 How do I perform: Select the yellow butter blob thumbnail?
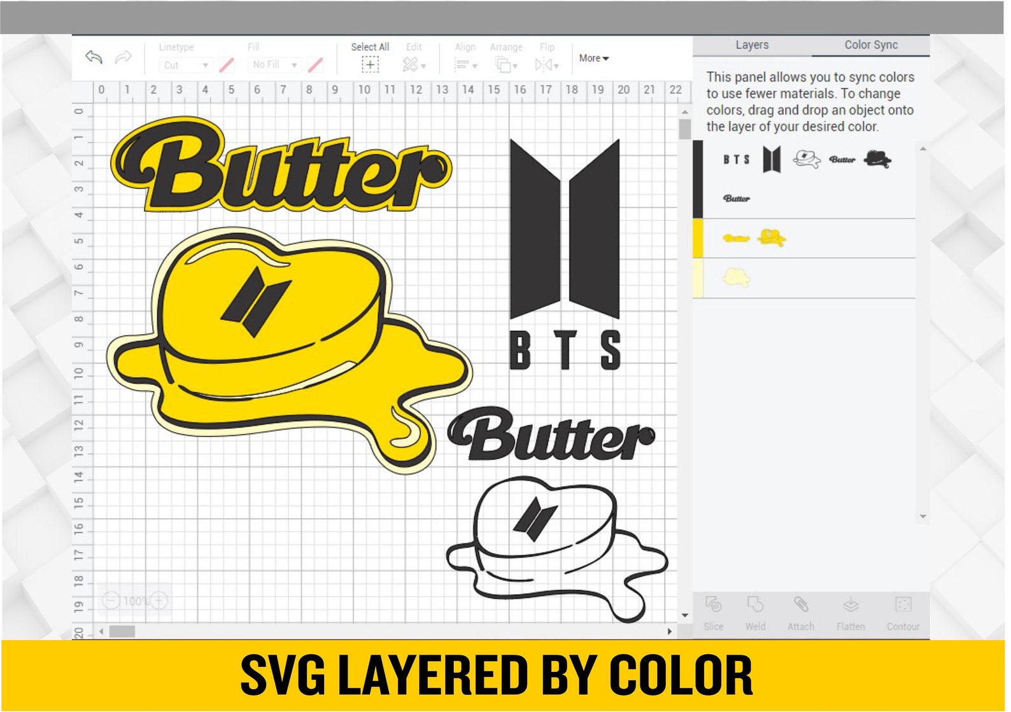771,238
